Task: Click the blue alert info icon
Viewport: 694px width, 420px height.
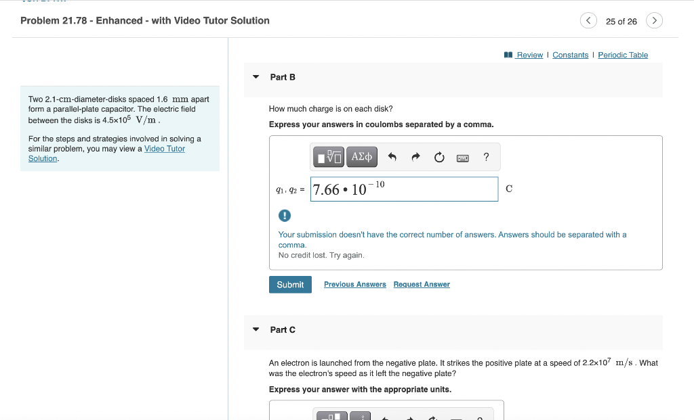Action: 284,216
